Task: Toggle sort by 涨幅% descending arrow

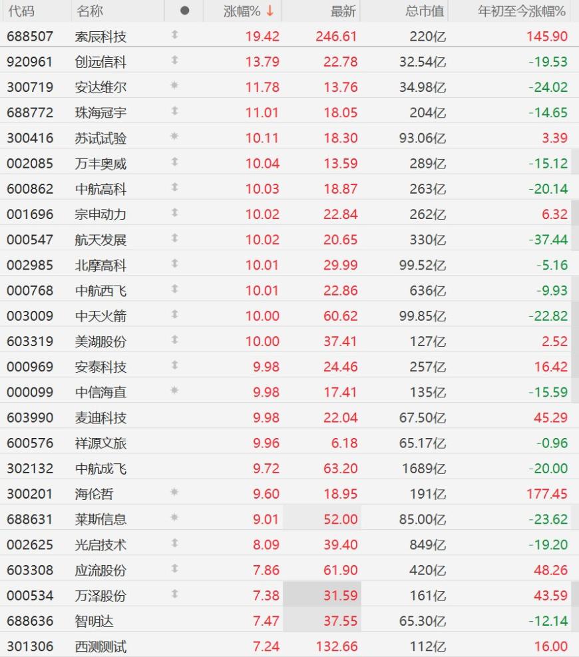Action: point(270,11)
